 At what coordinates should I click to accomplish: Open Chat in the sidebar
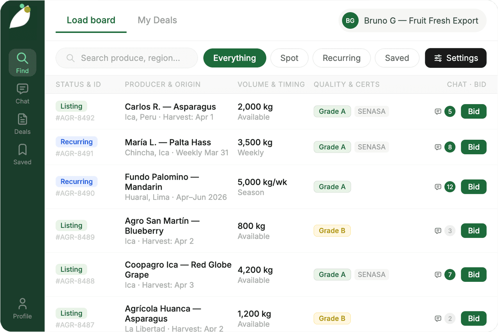pos(22,93)
